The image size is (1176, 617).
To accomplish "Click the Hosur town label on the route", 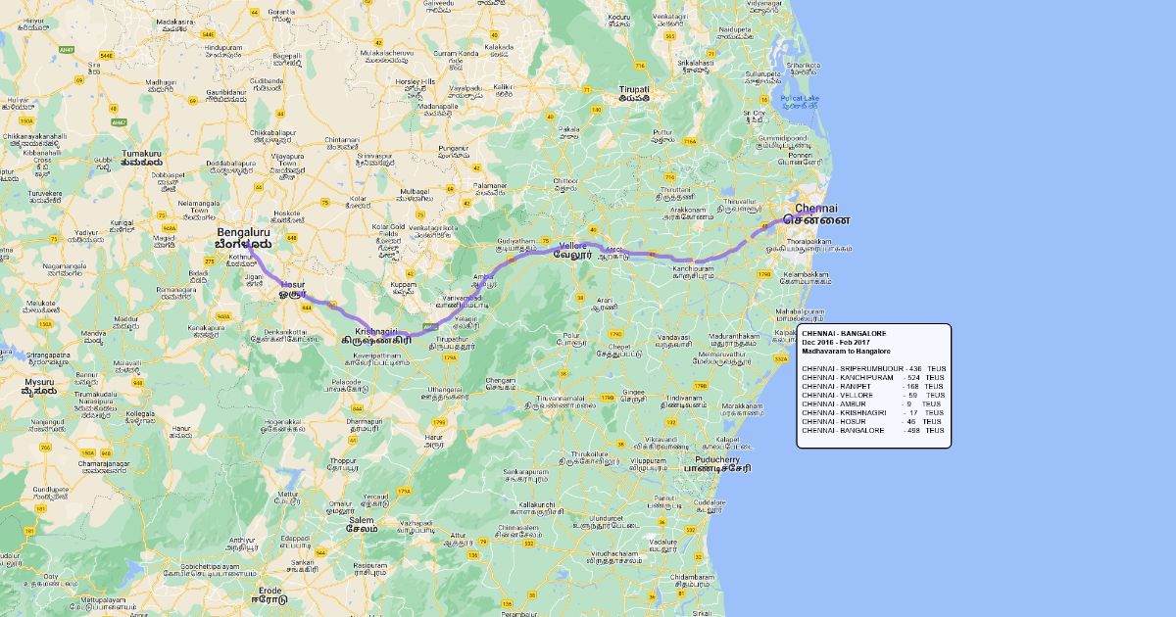I will point(292,285).
